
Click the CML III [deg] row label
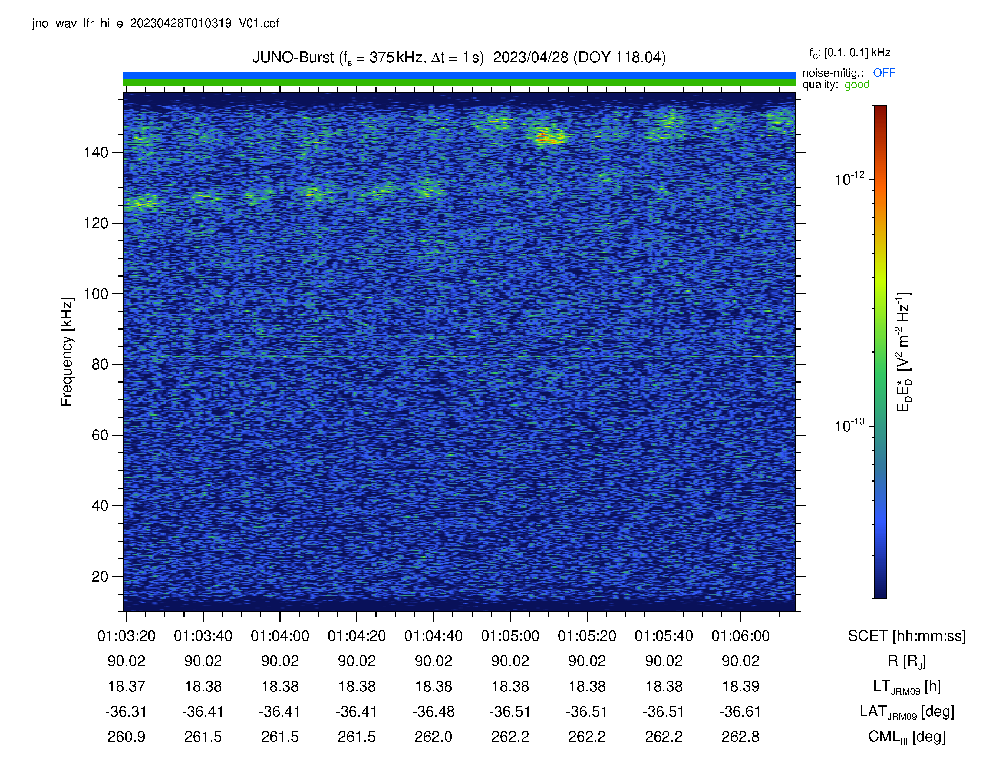(907, 737)
